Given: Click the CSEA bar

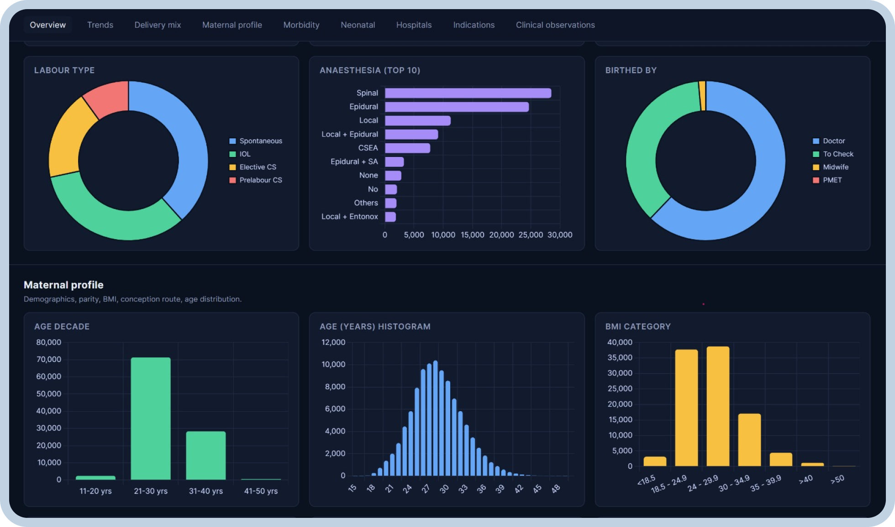Looking at the screenshot, I should [x=407, y=148].
